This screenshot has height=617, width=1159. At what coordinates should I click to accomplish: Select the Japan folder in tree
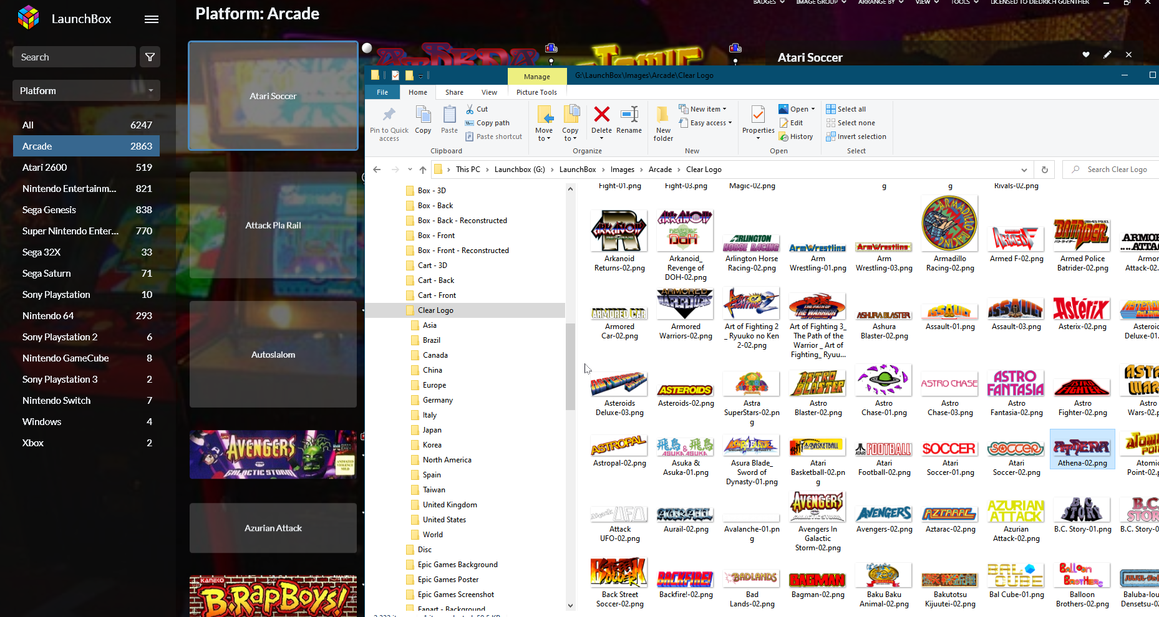[432, 430]
